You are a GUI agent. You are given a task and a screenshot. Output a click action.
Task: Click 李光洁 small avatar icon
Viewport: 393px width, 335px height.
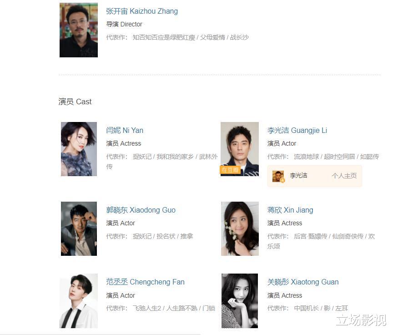click(x=278, y=177)
